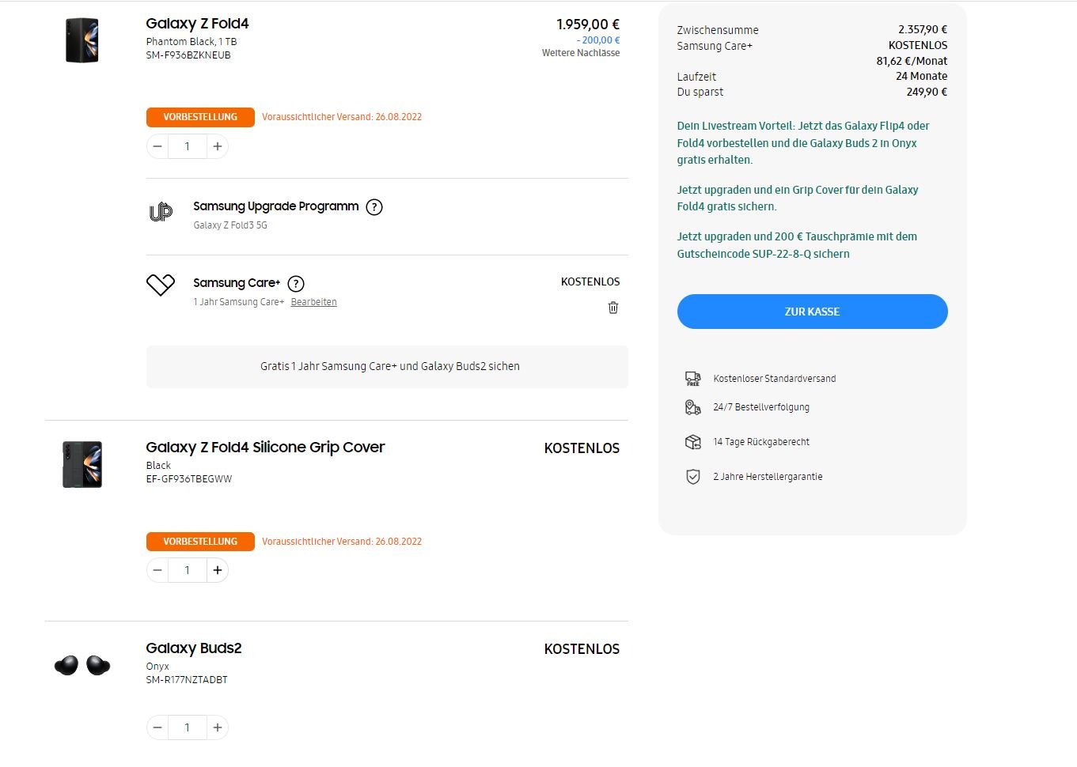This screenshot has height=767, width=1077.
Task: Open the Galaxy Z Fold4 product thumbnail
Action: pos(82,40)
